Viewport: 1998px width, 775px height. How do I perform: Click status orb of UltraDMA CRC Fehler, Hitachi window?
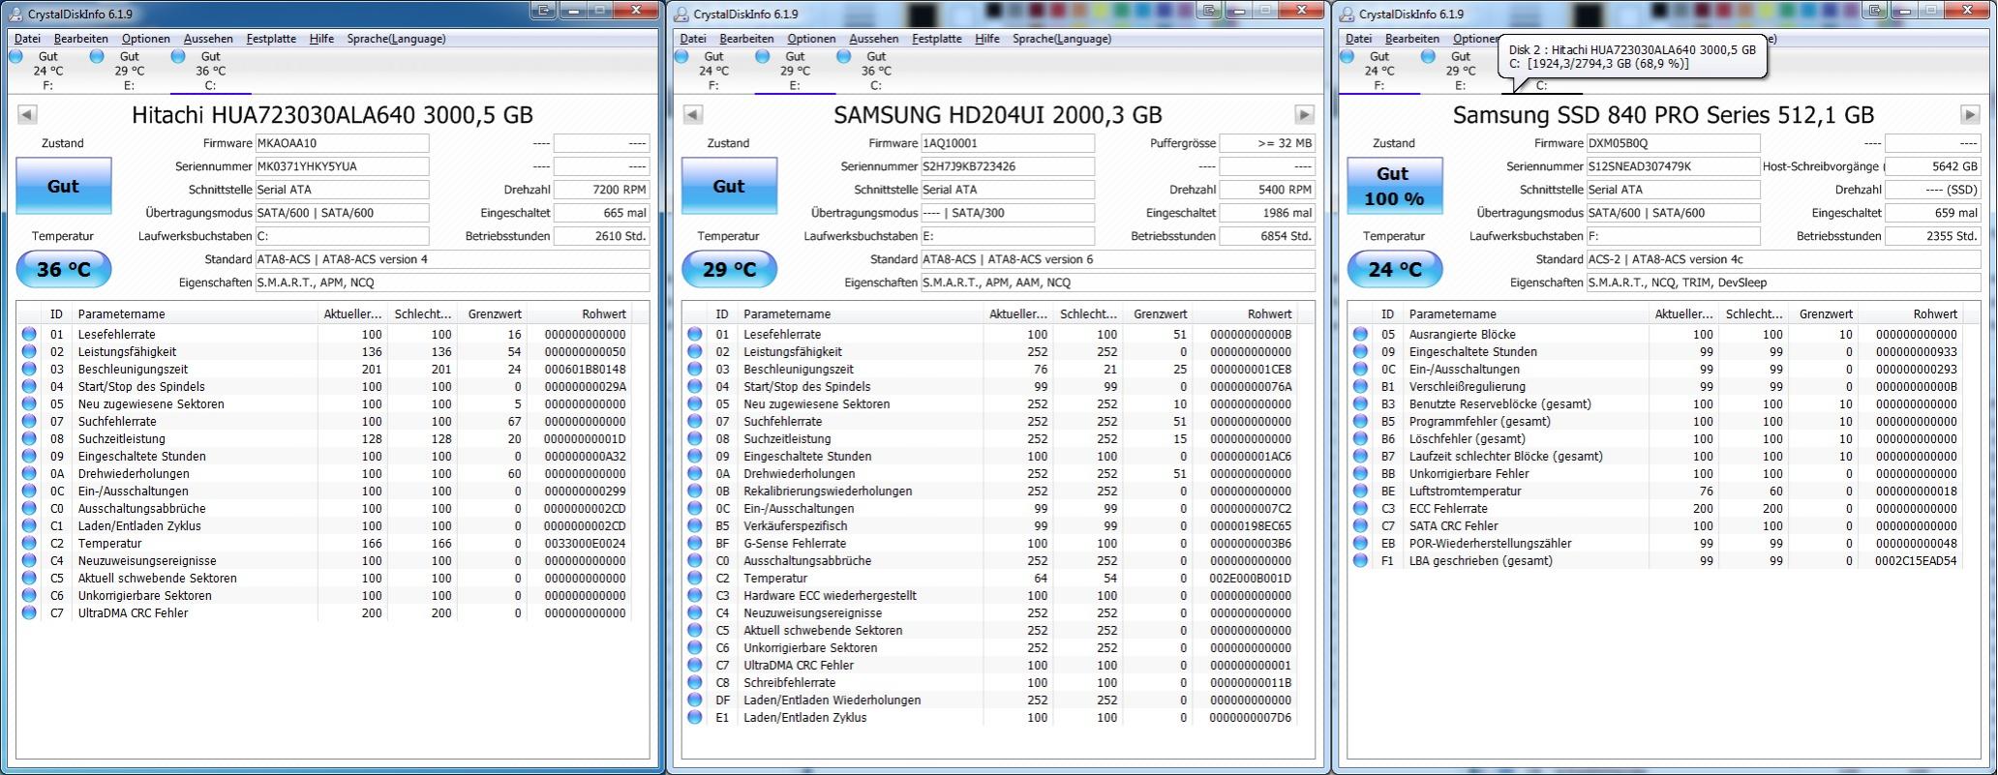[x=29, y=612]
